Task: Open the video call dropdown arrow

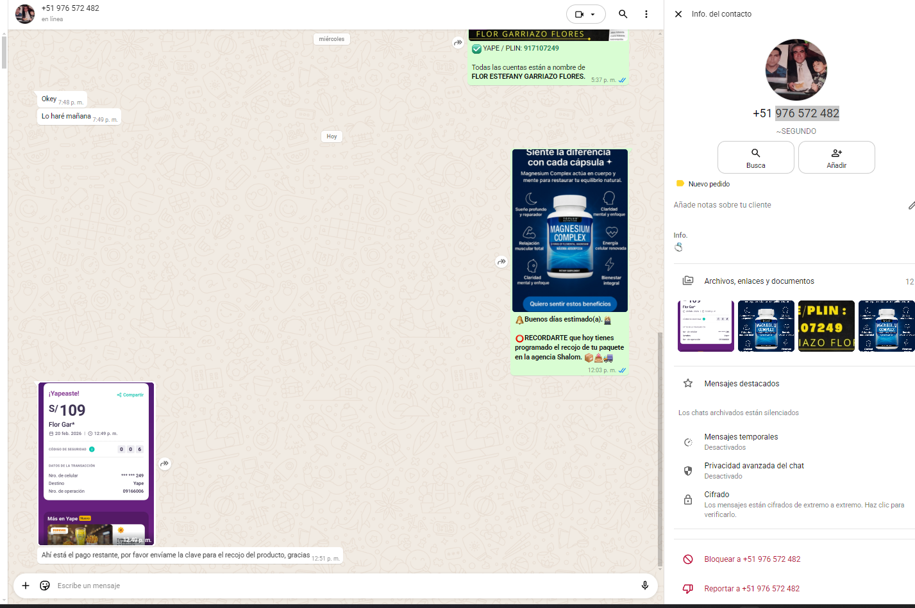Action: tap(593, 14)
